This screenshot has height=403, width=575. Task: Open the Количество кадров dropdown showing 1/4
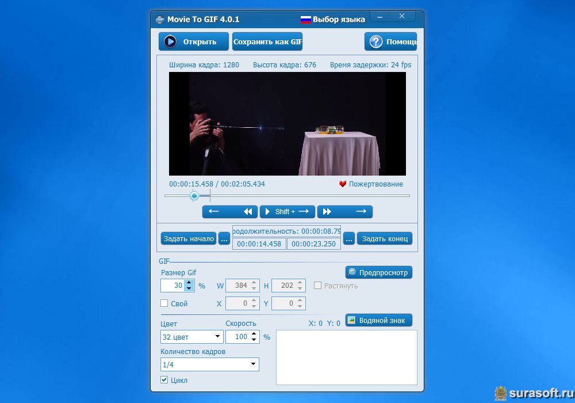tap(210, 364)
